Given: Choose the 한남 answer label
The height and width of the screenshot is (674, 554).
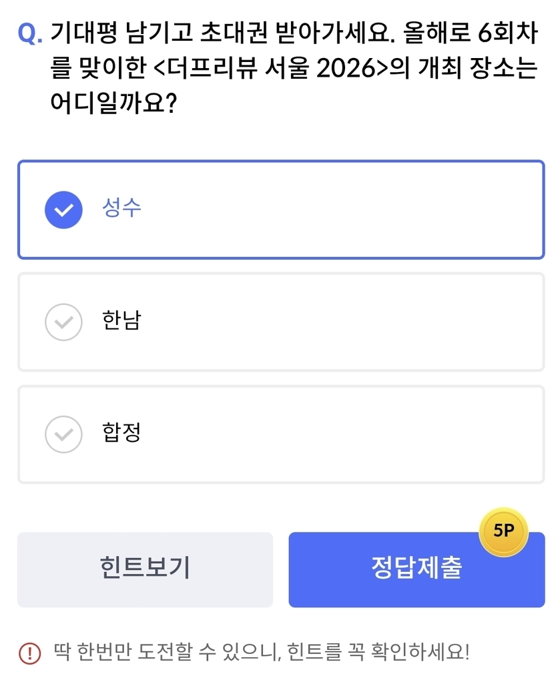Looking at the screenshot, I should pos(121,321).
